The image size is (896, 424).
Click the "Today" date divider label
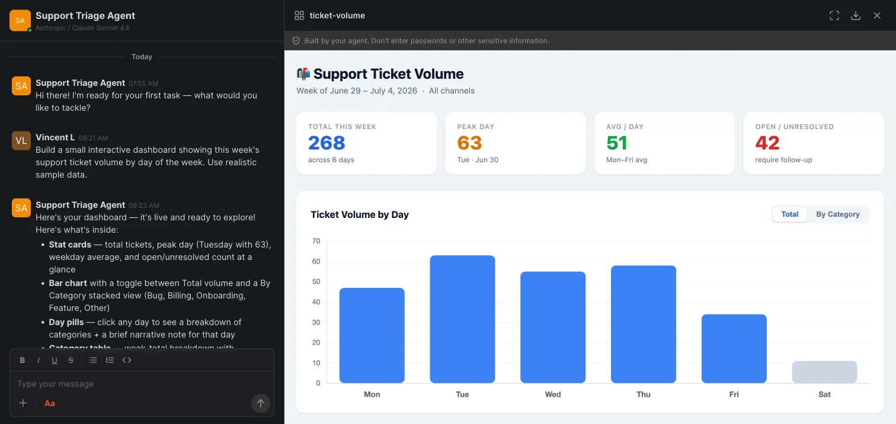pos(142,57)
